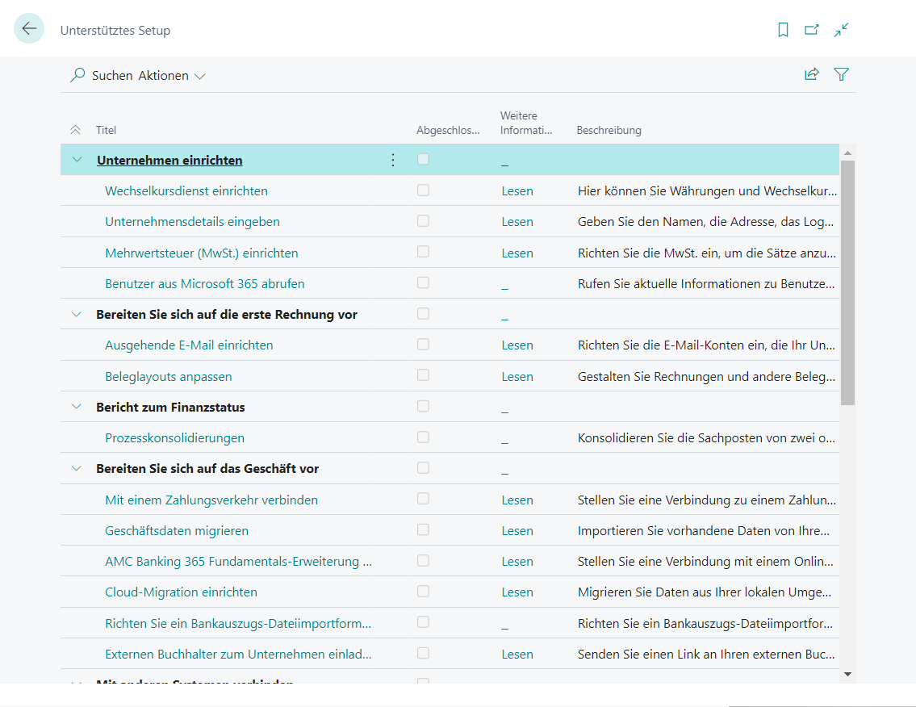Open the share icon in the toolbar
The image size is (916, 707).
(811, 74)
